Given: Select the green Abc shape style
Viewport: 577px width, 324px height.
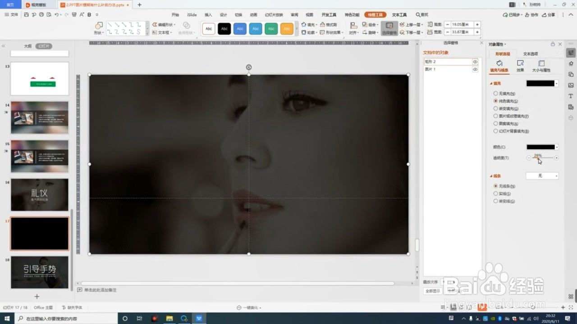Looking at the screenshot, I should [271, 28].
